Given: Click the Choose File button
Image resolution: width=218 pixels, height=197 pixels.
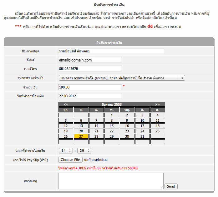Looking at the screenshot, I should click(71, 160).
